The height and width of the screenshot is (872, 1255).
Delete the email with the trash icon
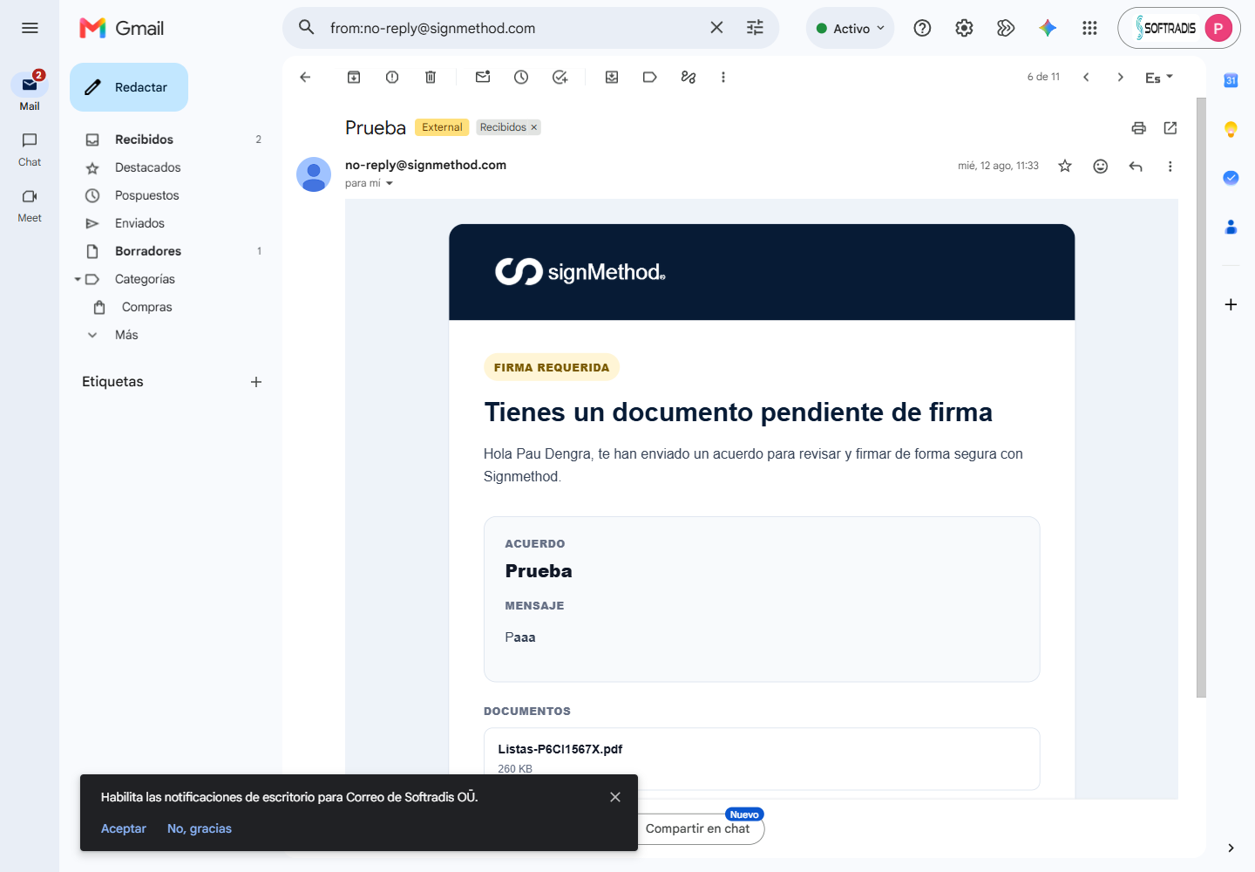click(431, 77)
